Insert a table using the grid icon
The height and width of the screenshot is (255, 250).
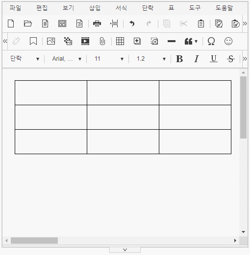[x=120, y=41]
